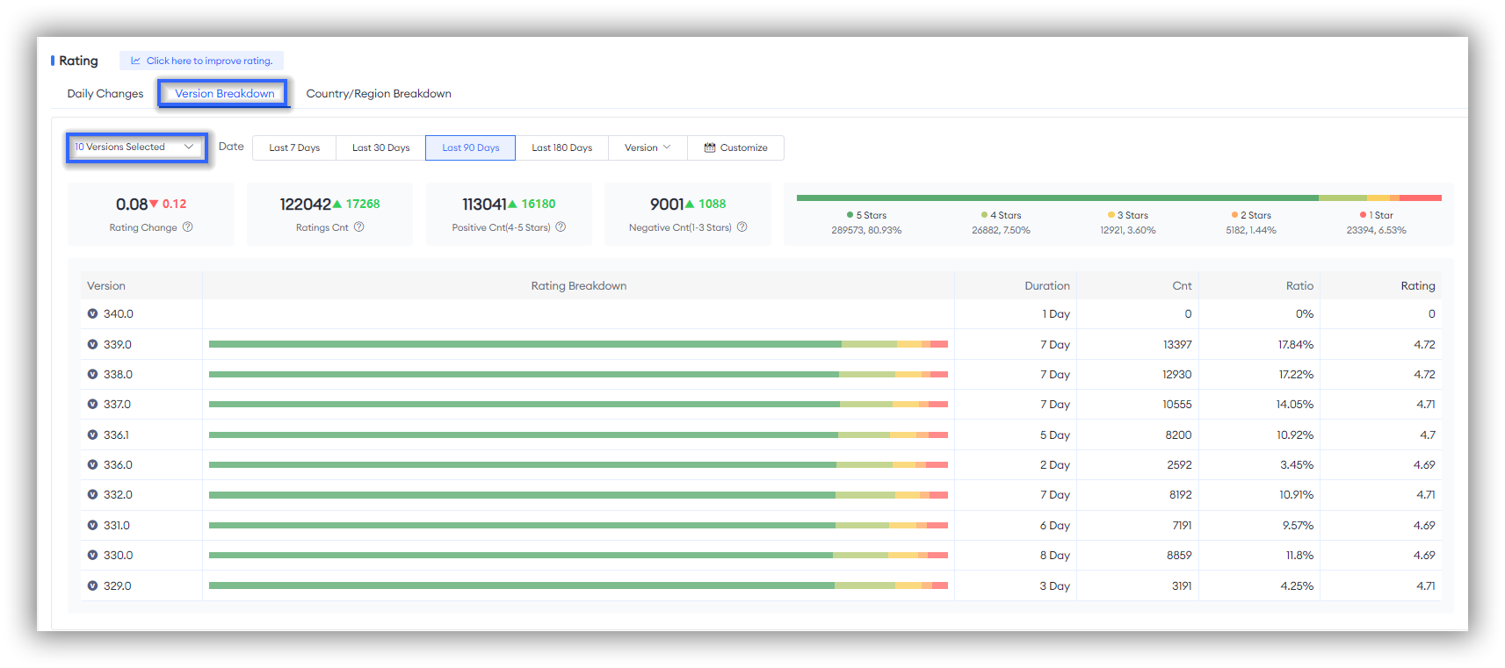
Task: Click version icon for 338.0
Action: click(x=92, y=374)
